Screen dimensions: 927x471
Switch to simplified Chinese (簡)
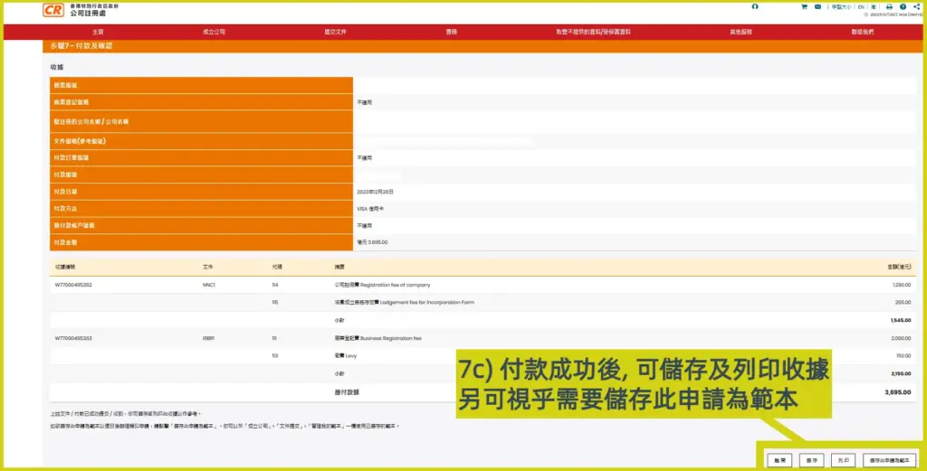874,7
